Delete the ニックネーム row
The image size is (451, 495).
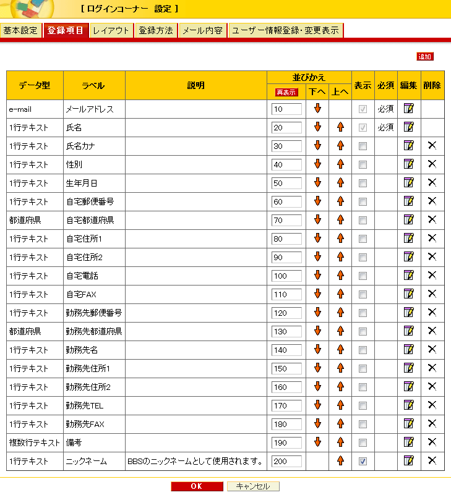point(432,460)
